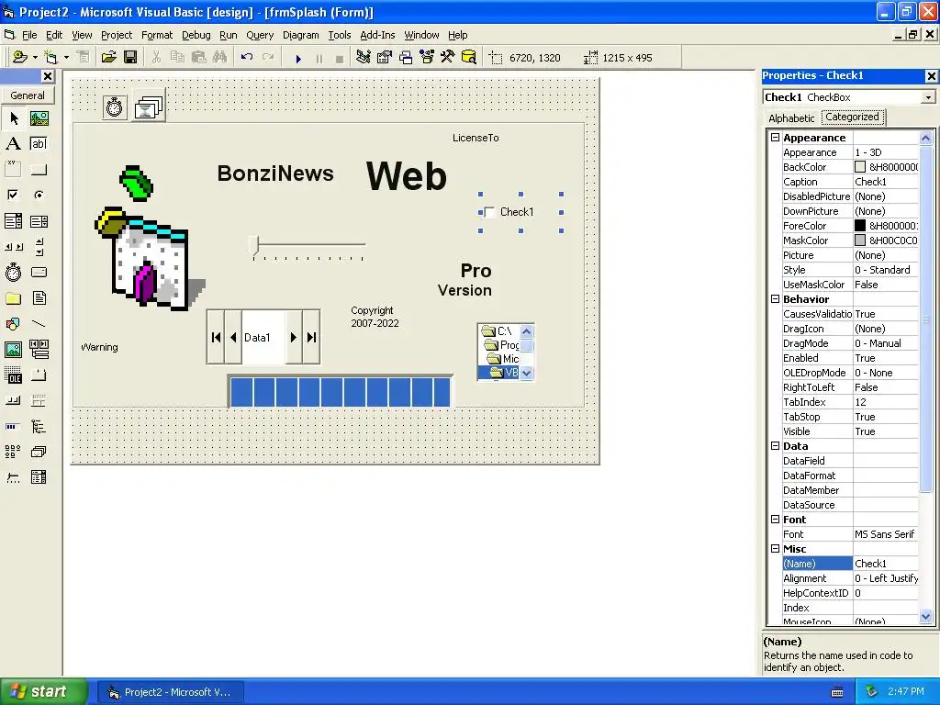Click Data1 move-next record button
Image resolution: width=940 pixels, height=705 pixels.
(x=293, y=337)
